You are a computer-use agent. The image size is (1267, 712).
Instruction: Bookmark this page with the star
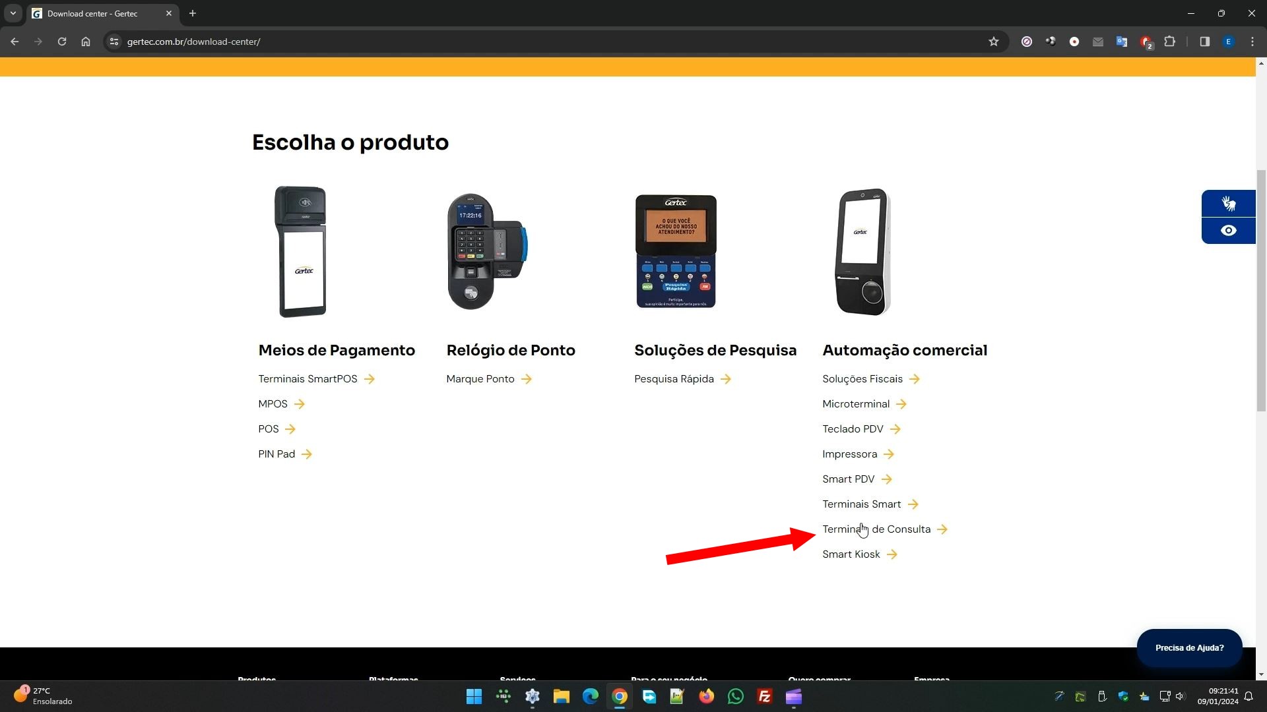click(994, 42)
